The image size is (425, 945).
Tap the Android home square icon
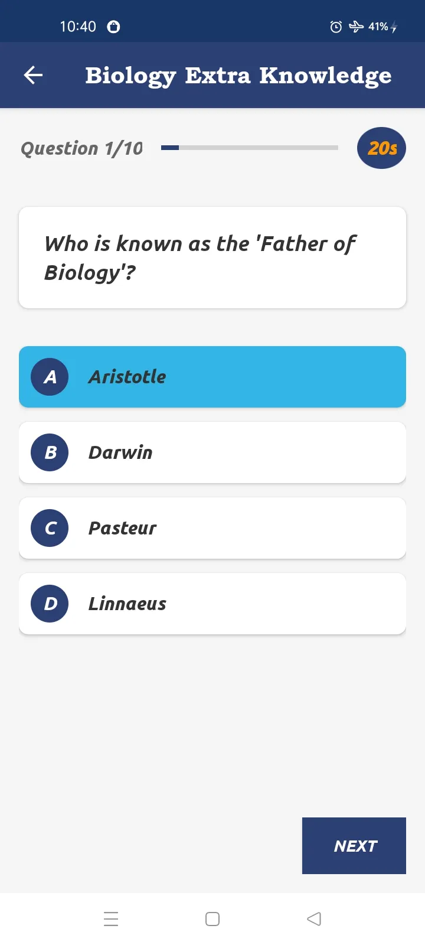coord(212,919)
